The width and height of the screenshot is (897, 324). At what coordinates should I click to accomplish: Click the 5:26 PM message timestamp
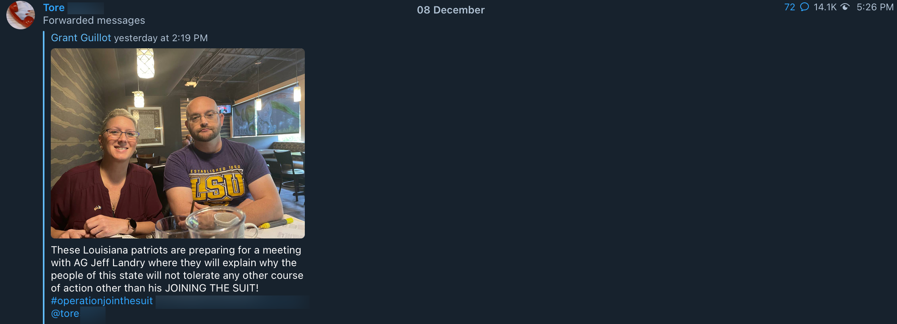coord(875,7)
